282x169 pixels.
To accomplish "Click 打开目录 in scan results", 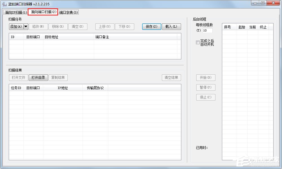I will point(38,77).
